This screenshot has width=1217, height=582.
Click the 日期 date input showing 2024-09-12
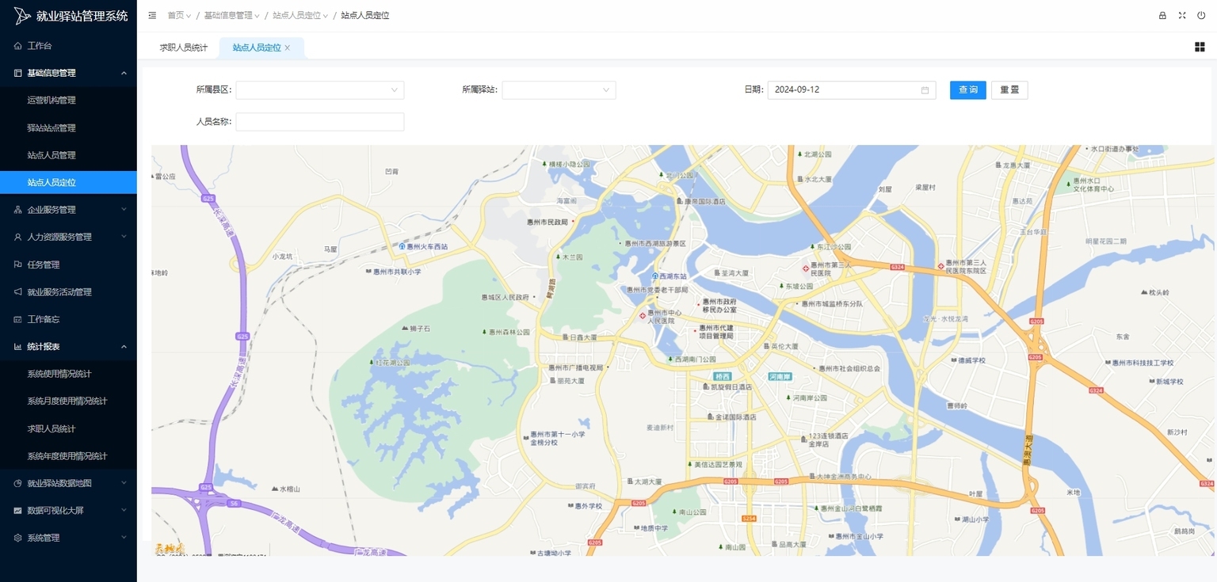click(x=852, y=90)
